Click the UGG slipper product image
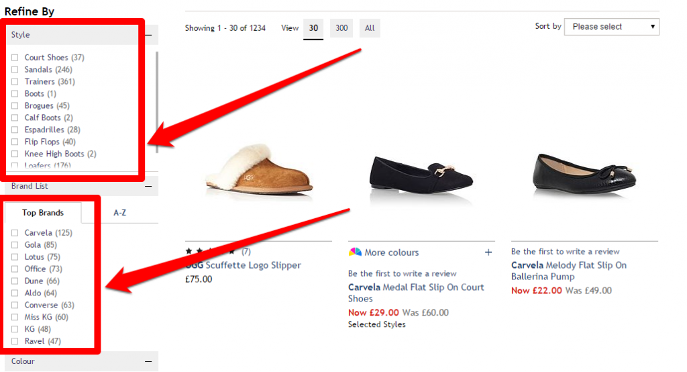The image size is (687, 372). pyautogui.click(x=258, y=168)
